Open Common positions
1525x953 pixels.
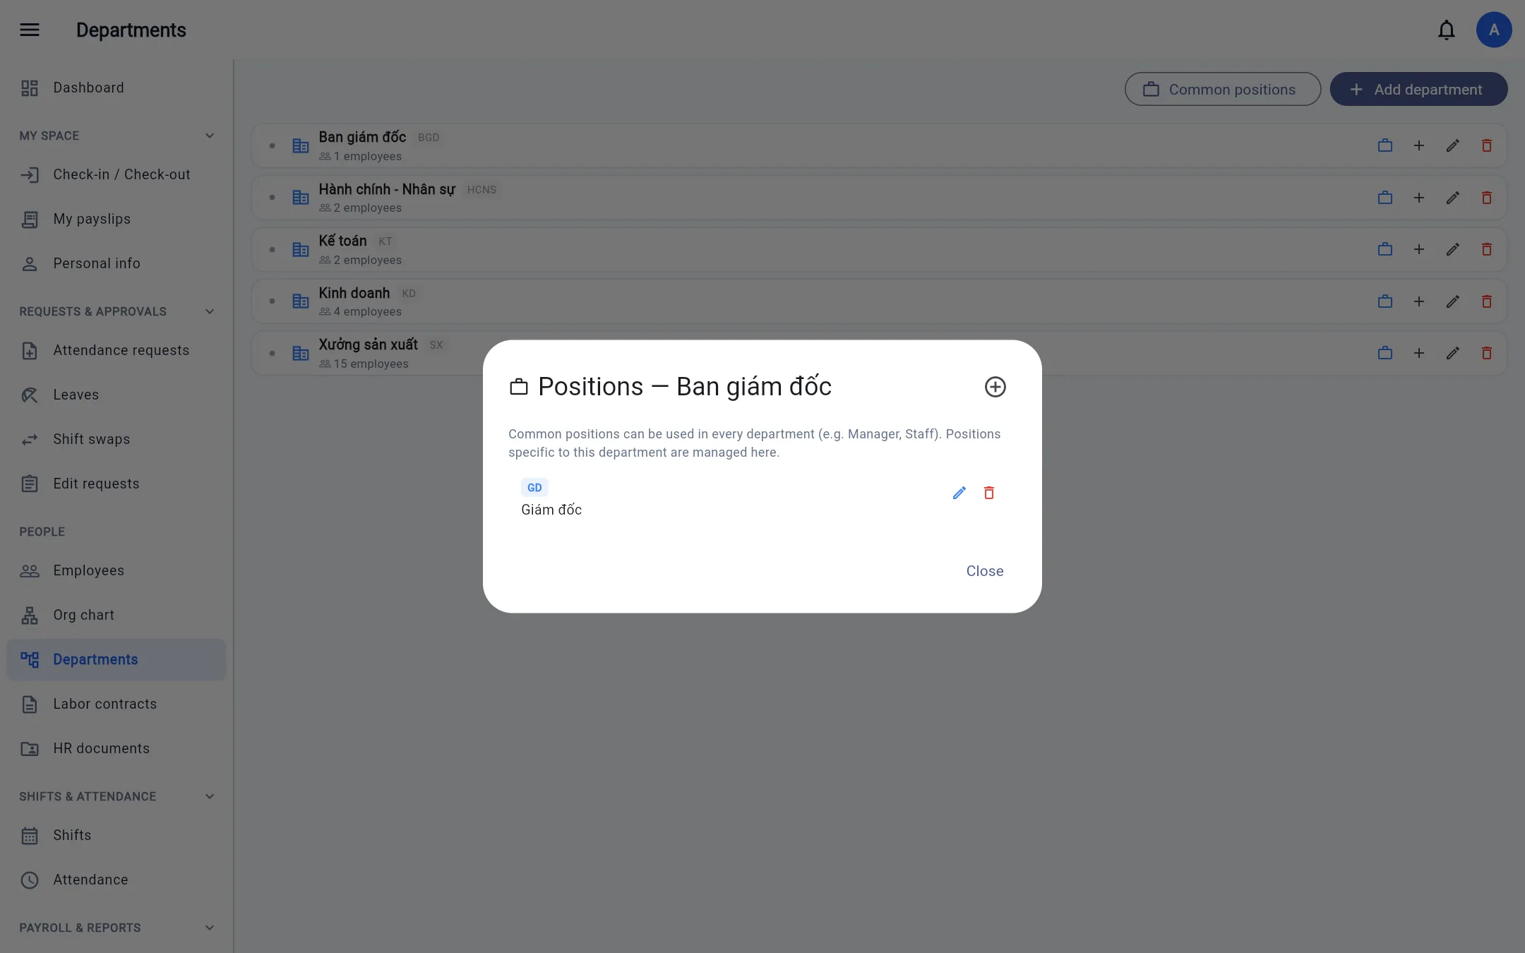pyautogui.click(x=1222, y=89)
